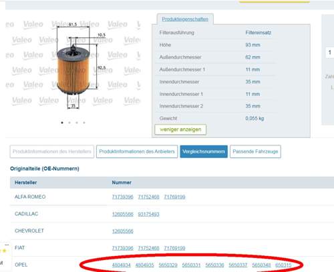The height and width of the screenshot is (272, 334).
Task: Click the Nummer column header
Action: tap(122, 183)
